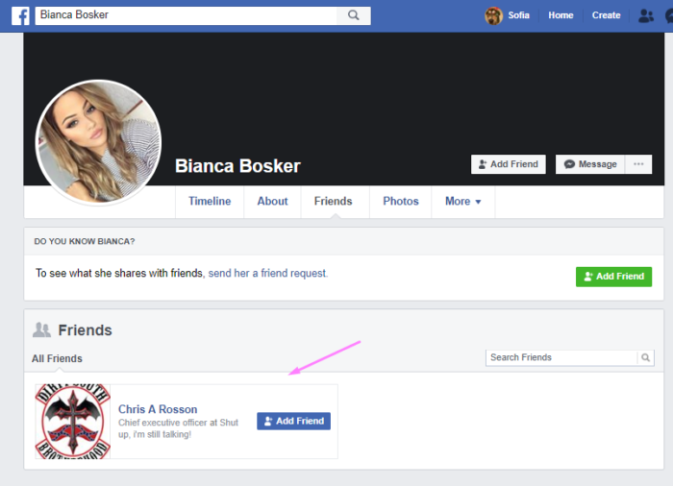Click the search magnifier button in top bar
The image size is (673, 486).
coord(354,15)
